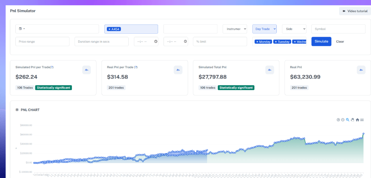Remove the A454 tag
371x178 pixels.
pos(109,29)
